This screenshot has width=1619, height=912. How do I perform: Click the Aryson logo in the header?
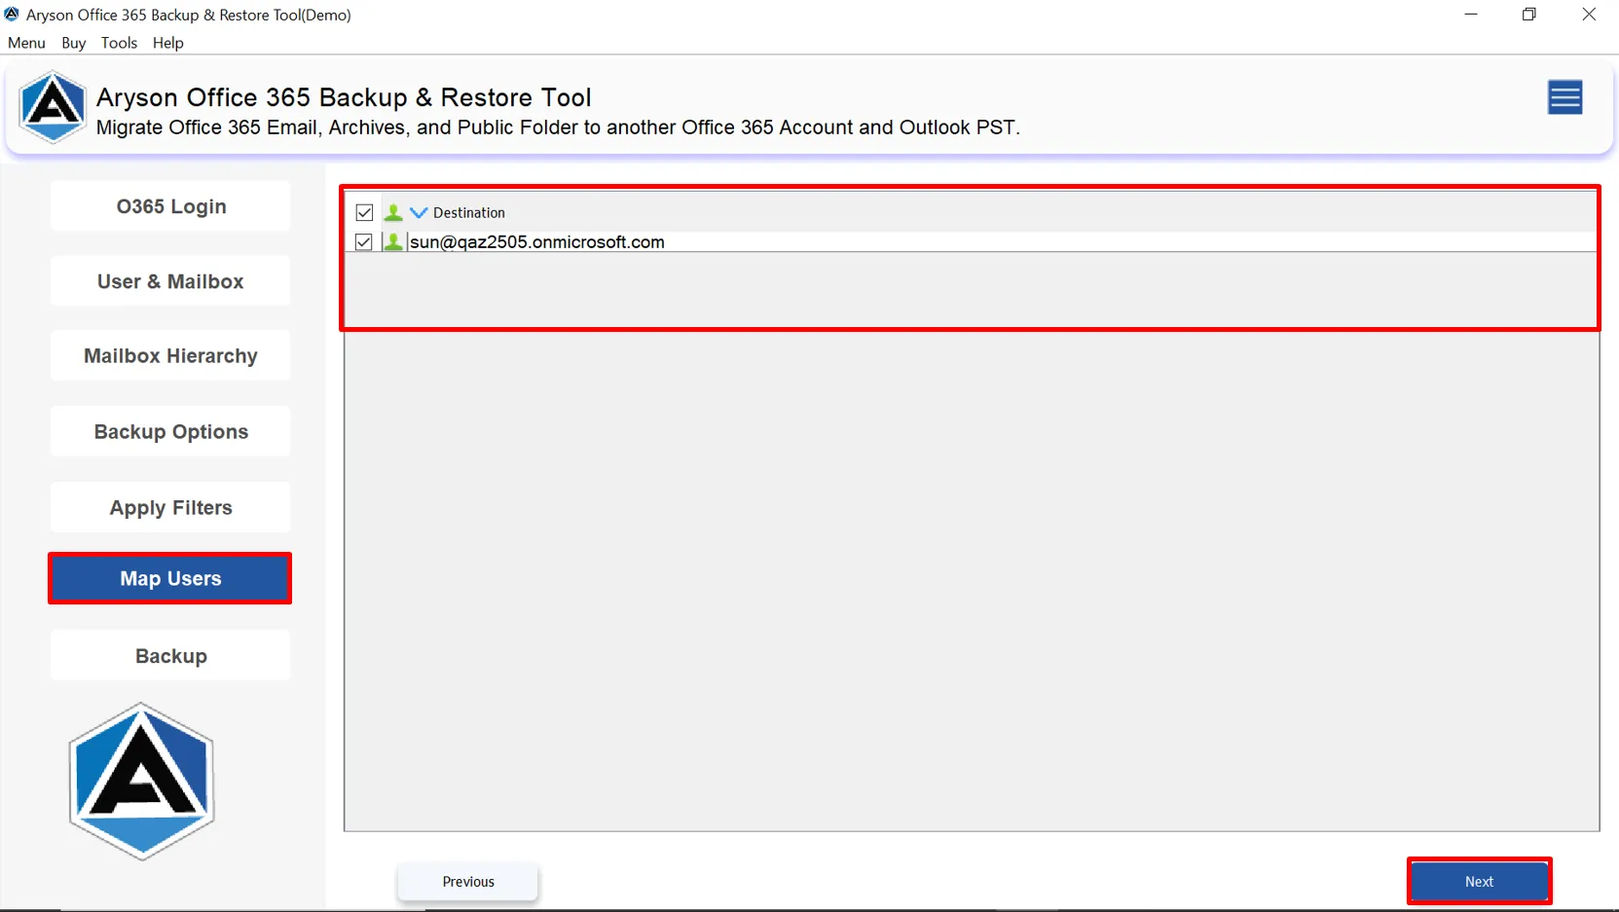point(53,107)
